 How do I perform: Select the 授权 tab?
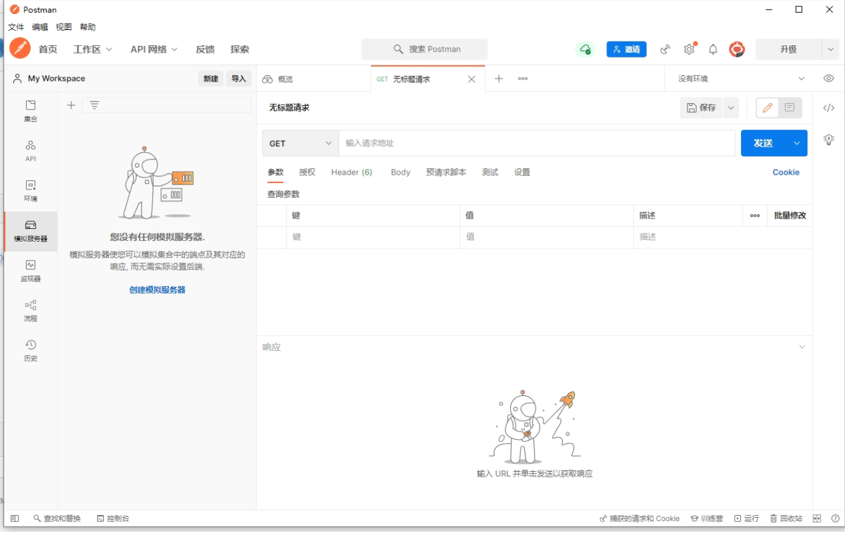(307, 172)
